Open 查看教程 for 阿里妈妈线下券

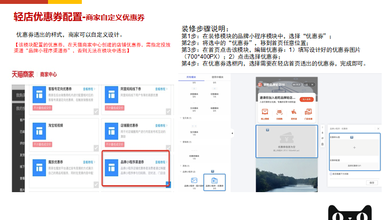pyautogui.click(x=161, y=89)
